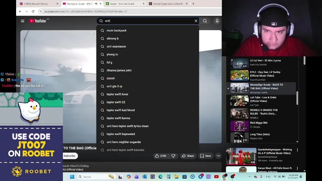Close the Discord Friends tab
The image size is (322, 181).
coord(57,4)
